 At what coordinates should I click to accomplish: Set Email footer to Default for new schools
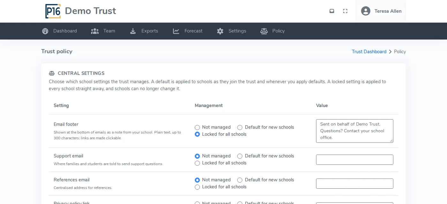(240, 127)
